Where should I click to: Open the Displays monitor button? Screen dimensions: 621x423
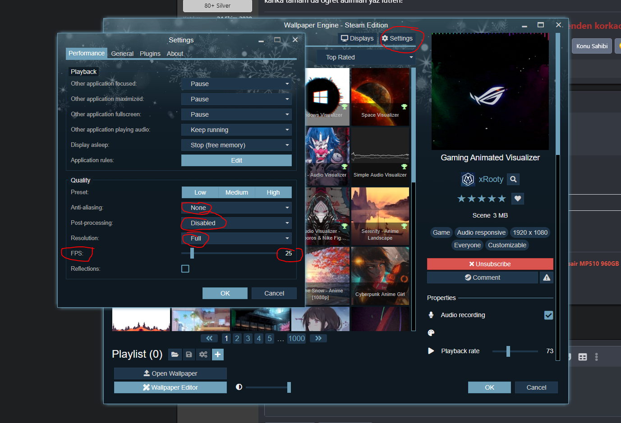point(357,38)
